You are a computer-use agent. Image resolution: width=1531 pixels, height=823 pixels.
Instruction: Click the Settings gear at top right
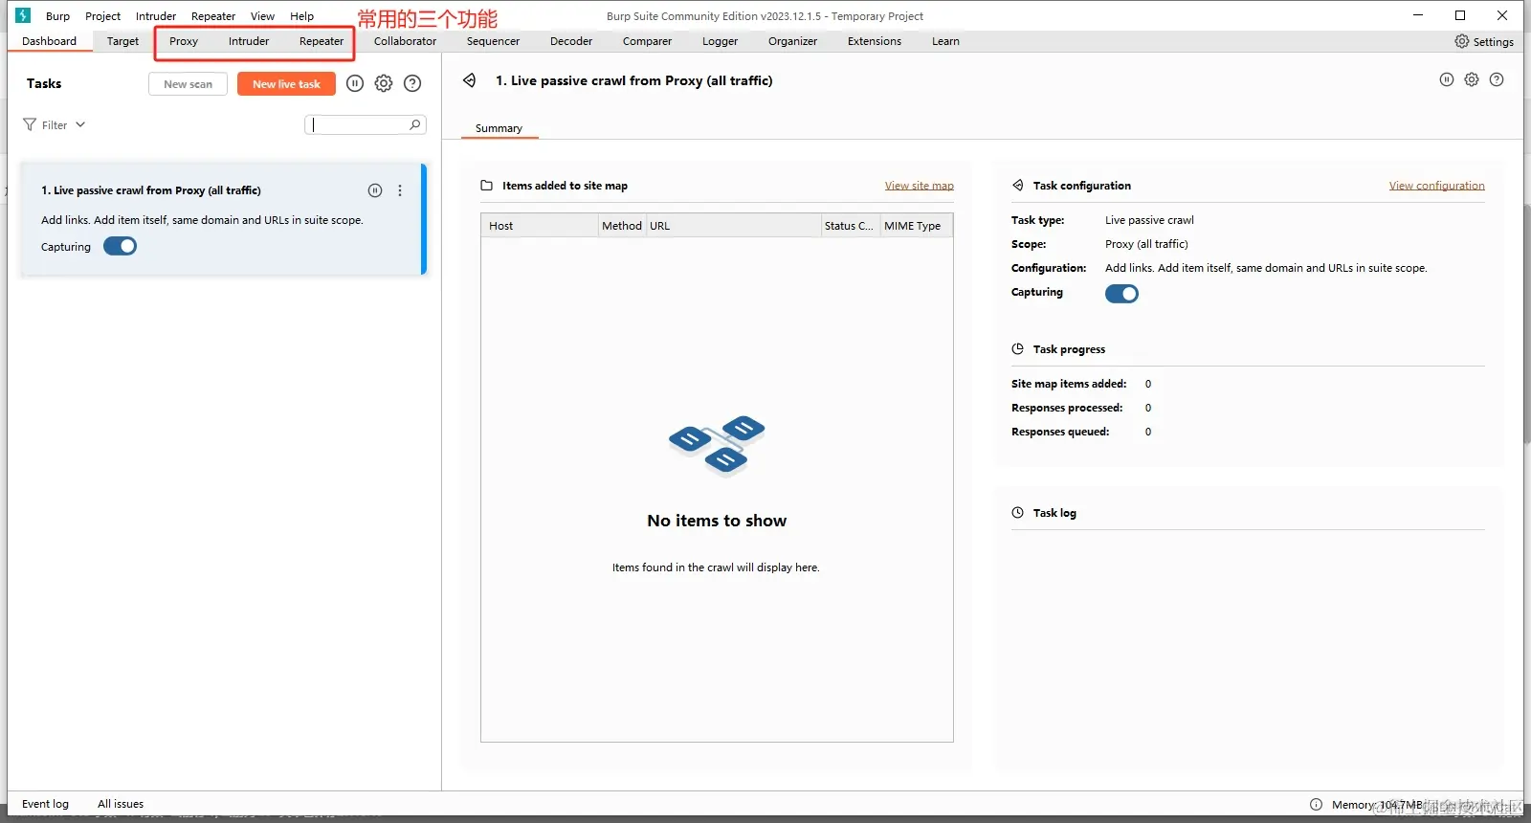[x=1462, y=41]
